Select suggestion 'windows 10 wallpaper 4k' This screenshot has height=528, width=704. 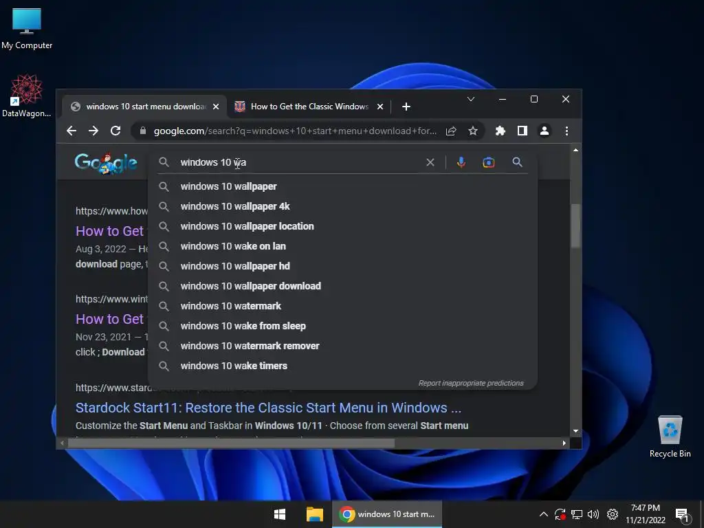click(342, 206)
